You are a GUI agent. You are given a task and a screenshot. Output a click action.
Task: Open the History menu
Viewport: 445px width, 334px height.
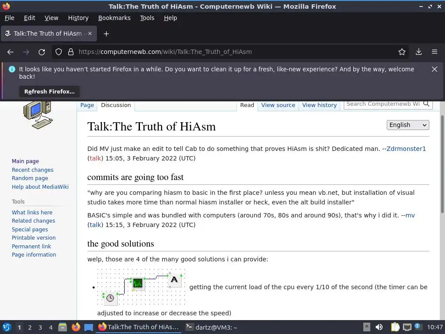[x=78, y=18]
